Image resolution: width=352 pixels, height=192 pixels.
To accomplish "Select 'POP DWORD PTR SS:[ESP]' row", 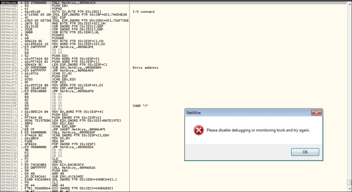I will [x=74, y=144].
